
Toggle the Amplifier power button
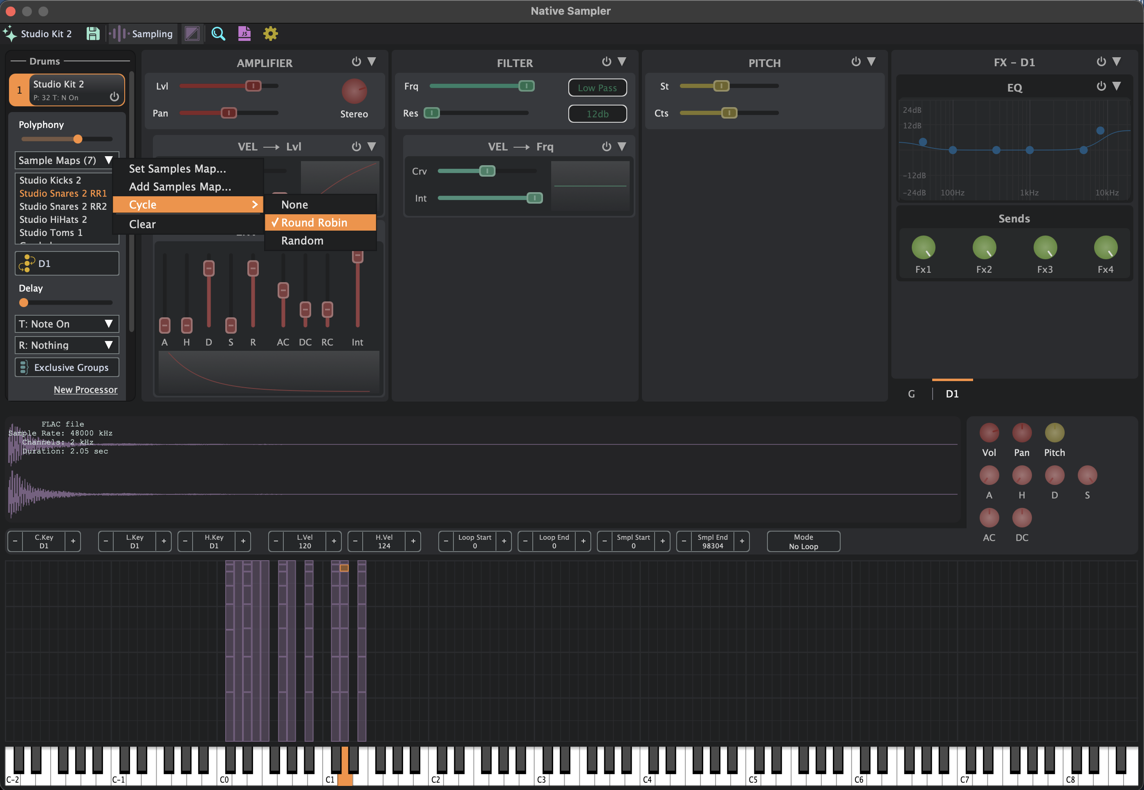pyautogui.click(x=356, y=61)
